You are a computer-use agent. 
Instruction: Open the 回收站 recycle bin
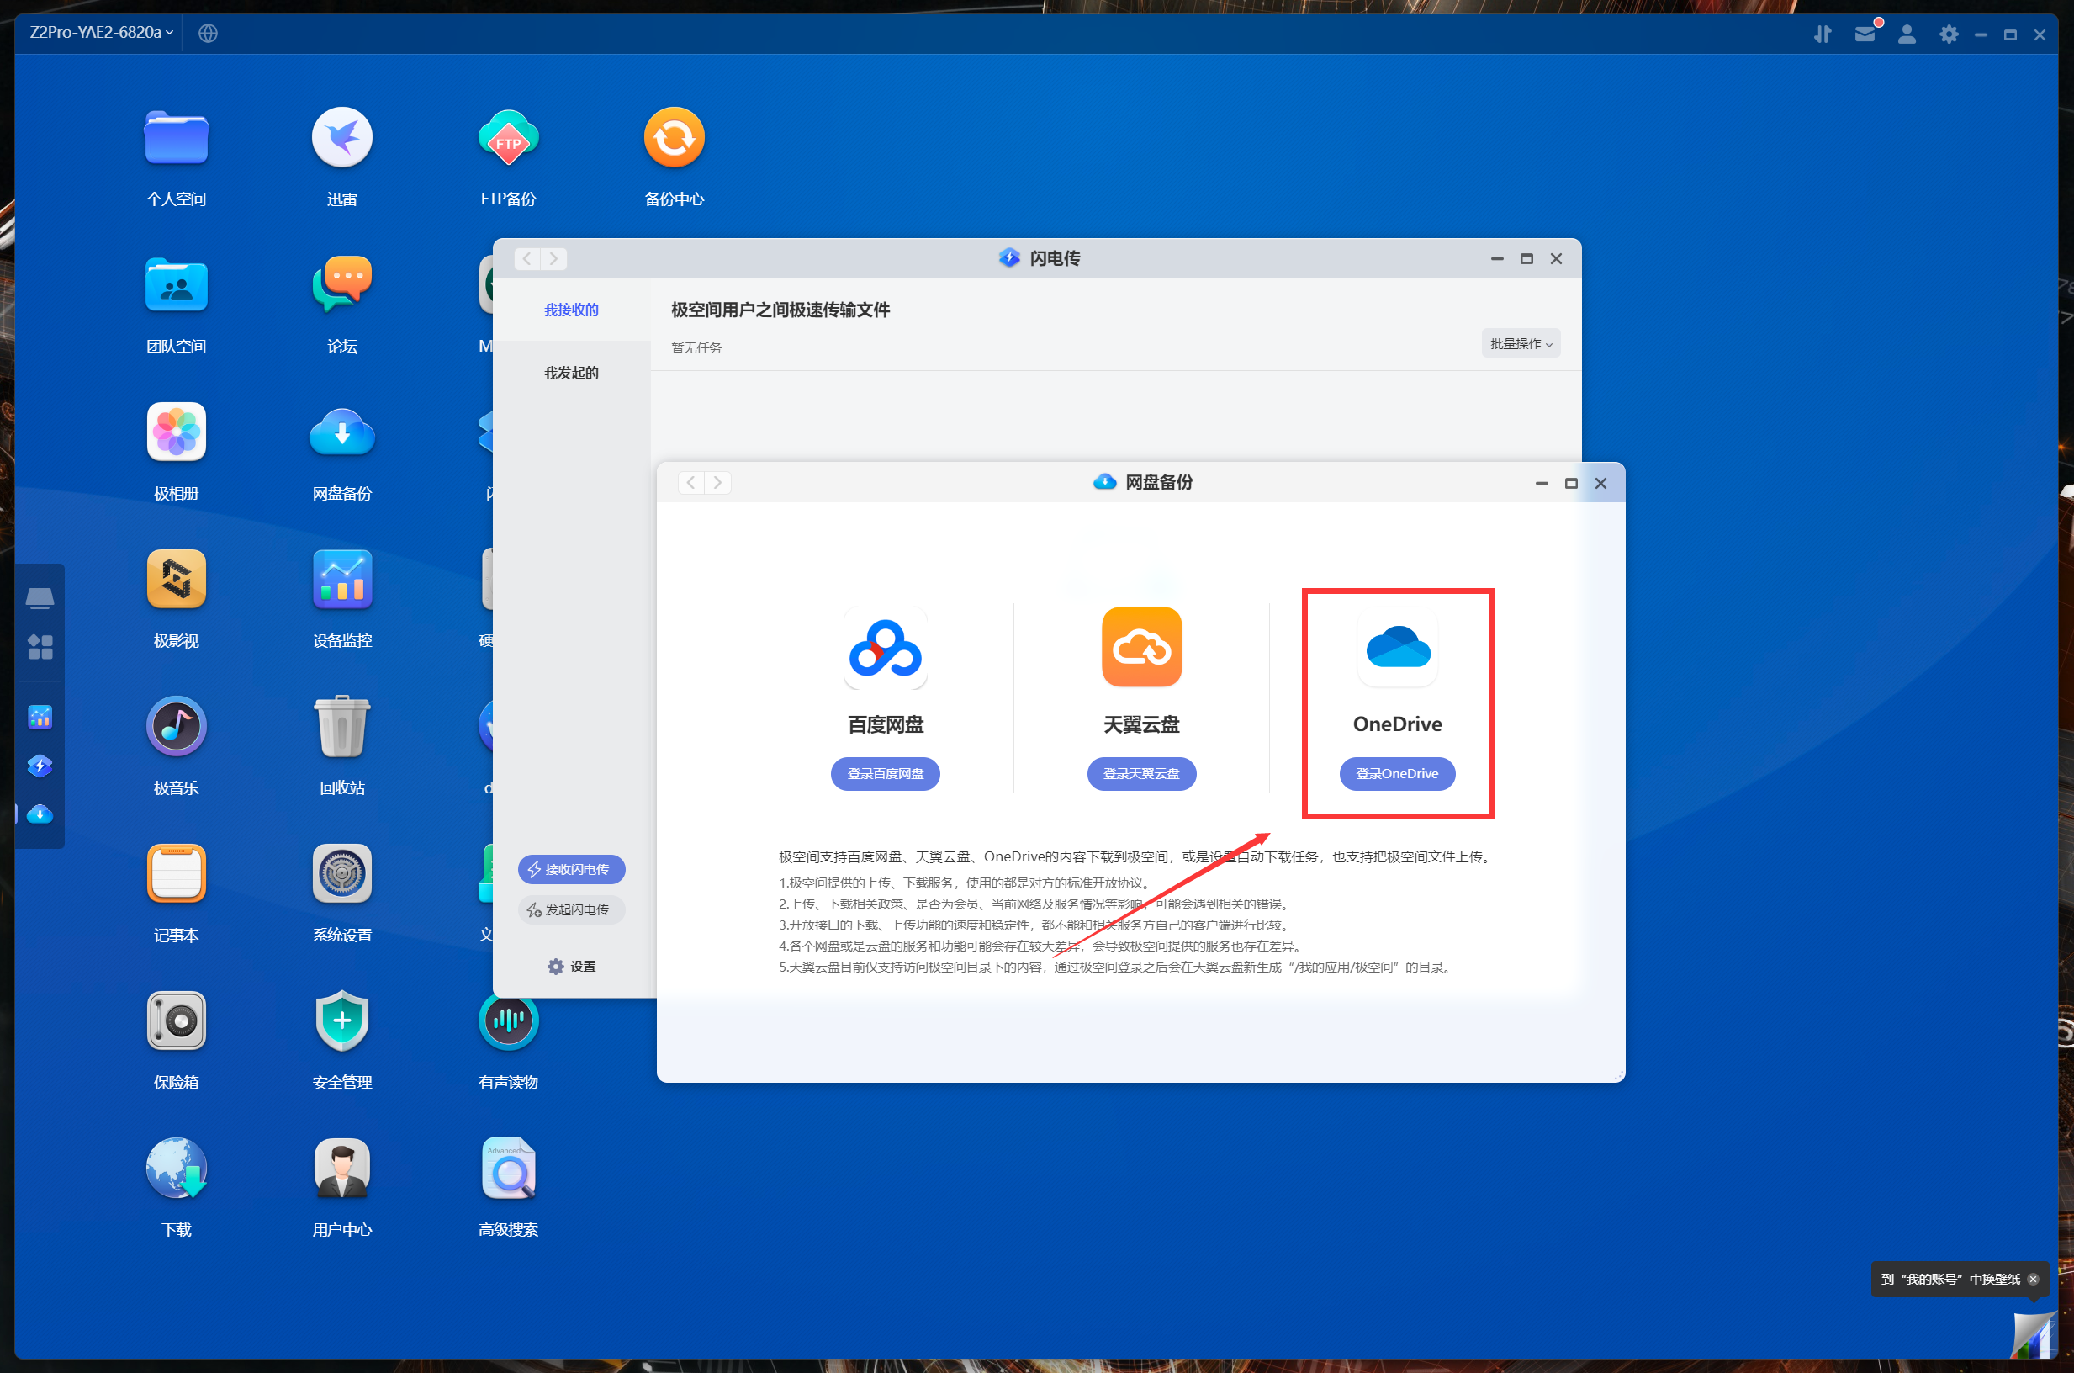click(x=342, y=727)
